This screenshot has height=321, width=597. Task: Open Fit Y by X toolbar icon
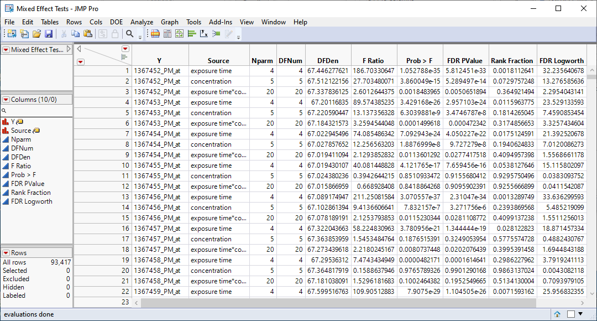point(204,34)
